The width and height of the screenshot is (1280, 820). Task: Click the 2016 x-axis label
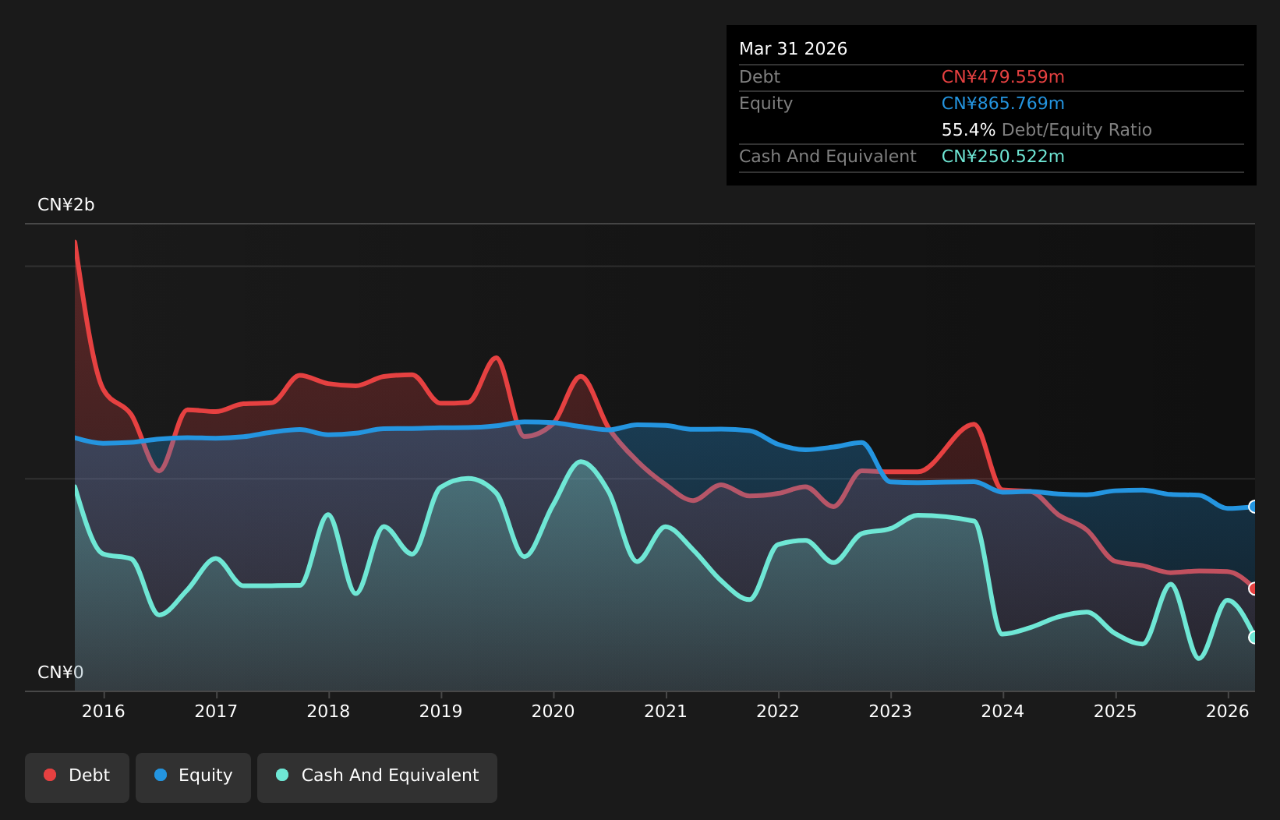tap(104, 711)
